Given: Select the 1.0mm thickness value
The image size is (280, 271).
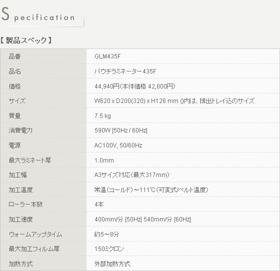Looking at the screenshot, I should (104, 160).
